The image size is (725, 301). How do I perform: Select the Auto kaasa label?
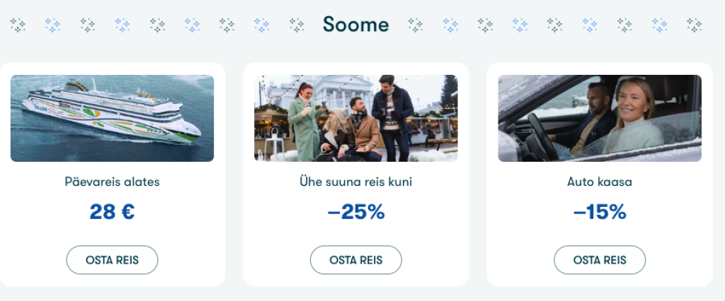[x=600, y=182]
